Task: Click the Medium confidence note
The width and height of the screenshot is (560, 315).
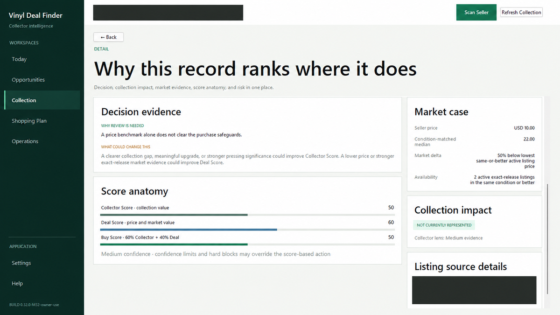Action: [x=216, y=254]
